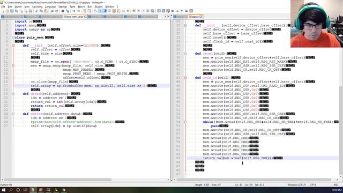The height and width of the screenshot is (193, 343).
Task: Click the Zoom Out toolbar icon
Action: (x=78, y=11)
